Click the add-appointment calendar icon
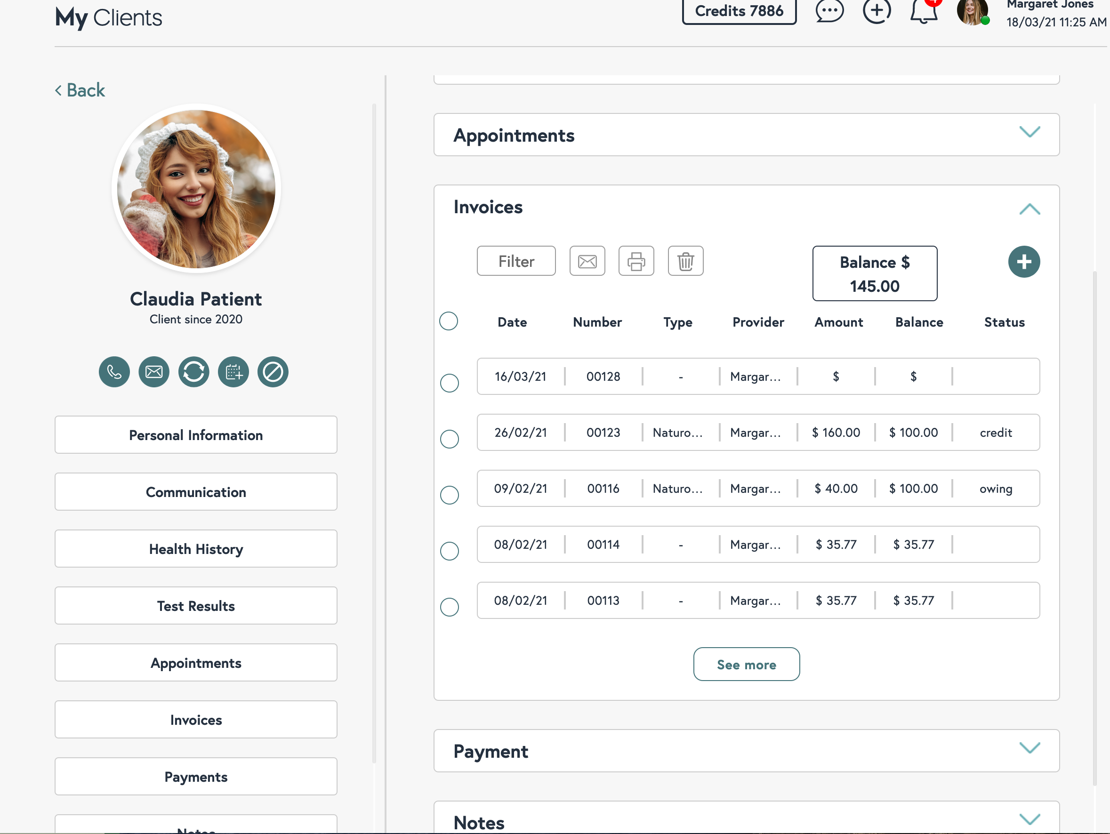The width and height of the screenshot is (1110, 834). tap(233, 372)
